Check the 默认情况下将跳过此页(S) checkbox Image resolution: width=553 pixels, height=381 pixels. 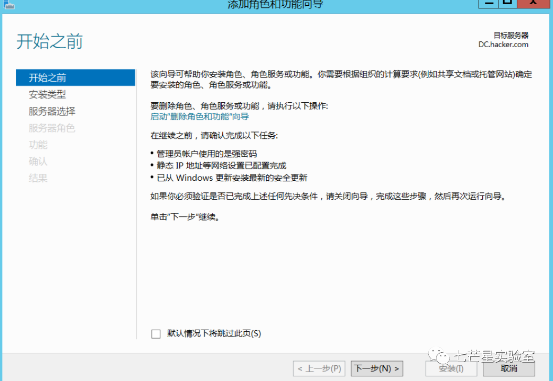[x=156, y=333]
